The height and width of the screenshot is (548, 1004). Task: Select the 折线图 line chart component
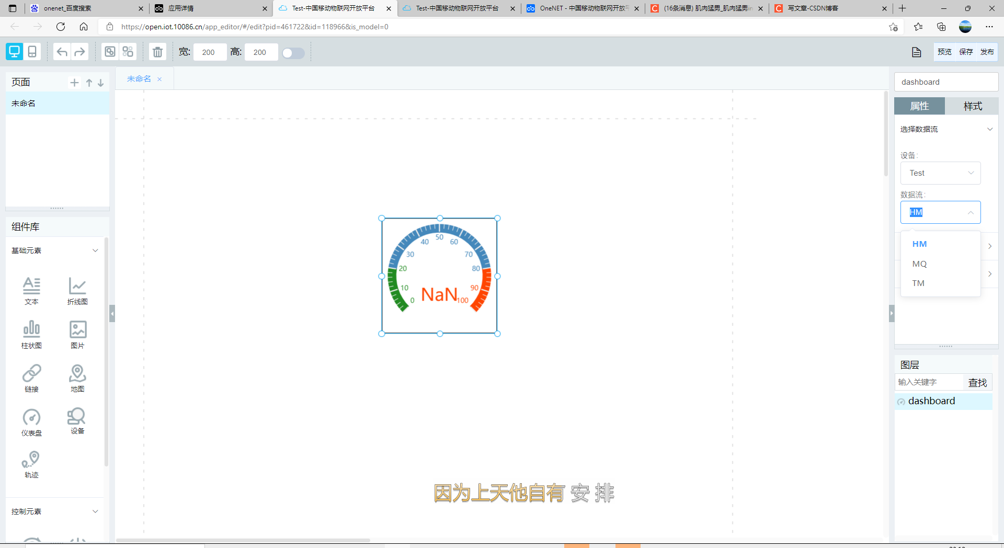(77, 291)
